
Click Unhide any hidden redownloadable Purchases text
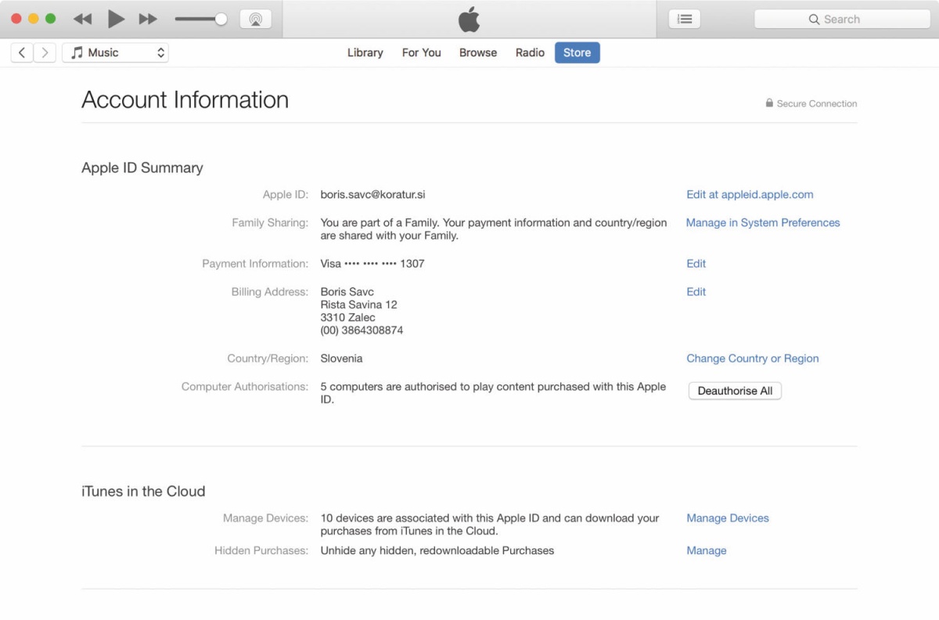pos(437,550)
